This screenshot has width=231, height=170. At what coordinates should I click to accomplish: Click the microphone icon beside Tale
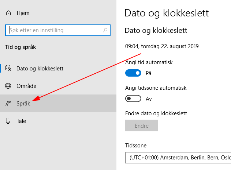[8, 121]
